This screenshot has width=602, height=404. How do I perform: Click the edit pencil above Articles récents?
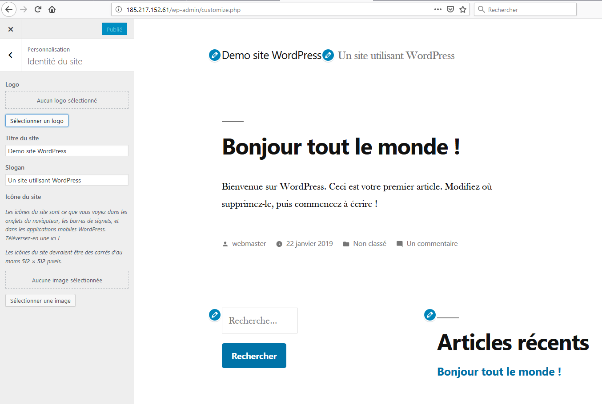click(430, 315)
